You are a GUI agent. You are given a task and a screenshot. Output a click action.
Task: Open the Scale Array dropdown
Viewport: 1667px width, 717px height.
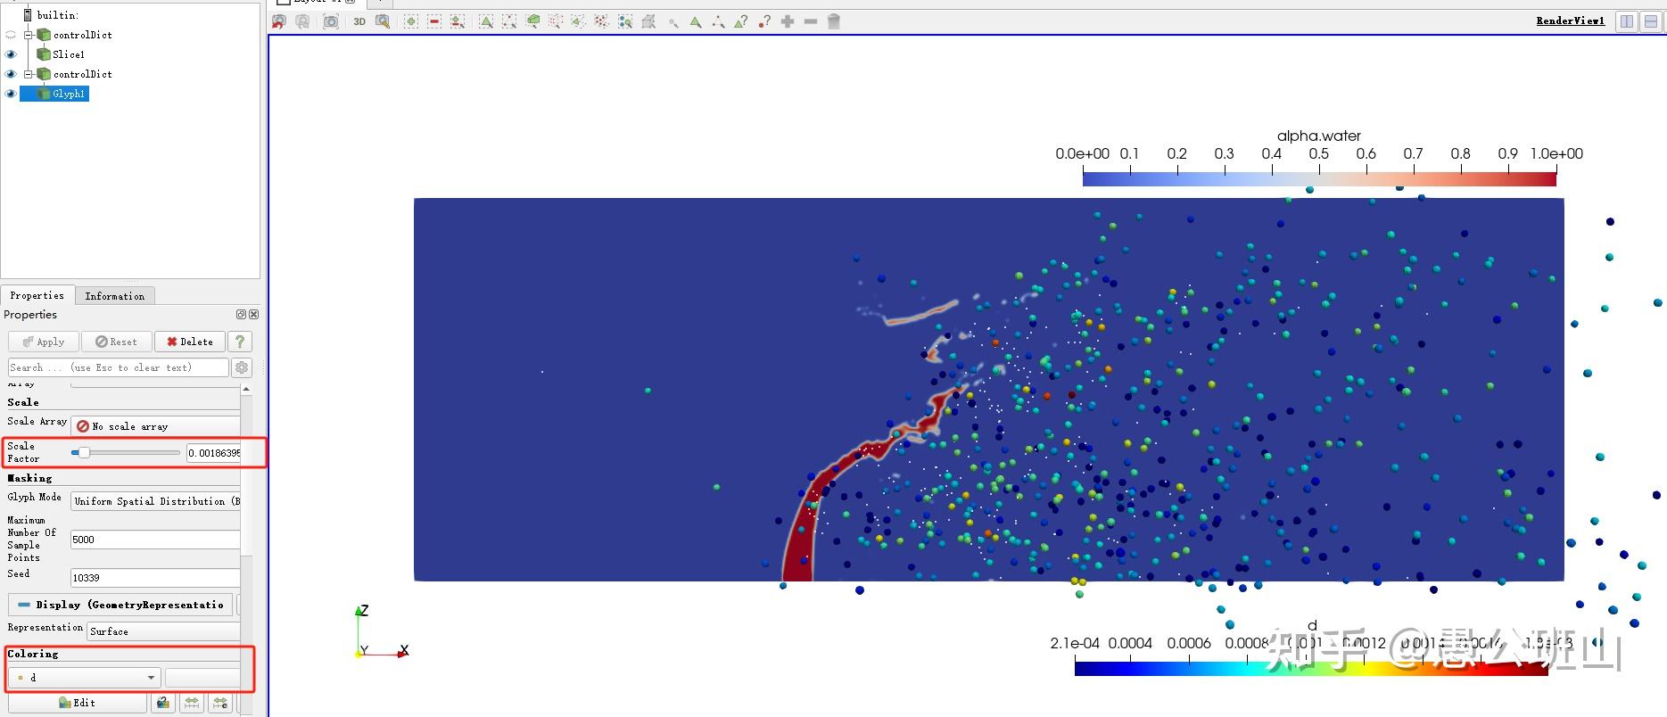[155, 426]
